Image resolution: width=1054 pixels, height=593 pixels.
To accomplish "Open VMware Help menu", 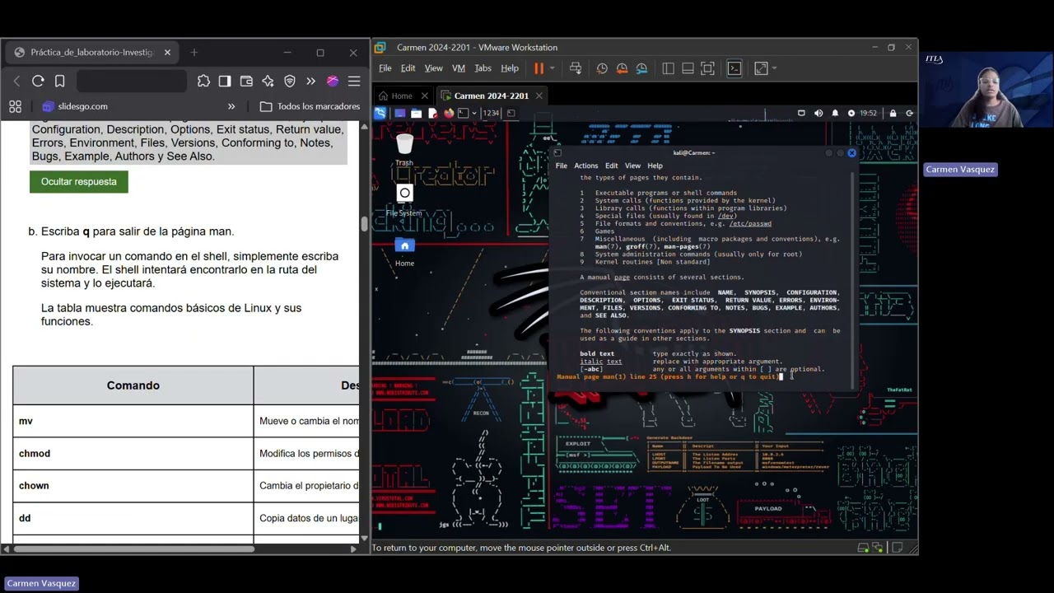I will coord(510,68).
